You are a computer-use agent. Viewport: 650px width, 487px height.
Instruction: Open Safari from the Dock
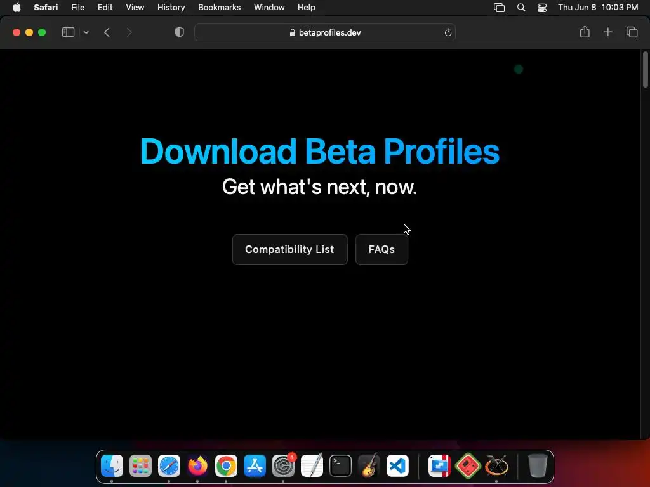click(169, 466)
